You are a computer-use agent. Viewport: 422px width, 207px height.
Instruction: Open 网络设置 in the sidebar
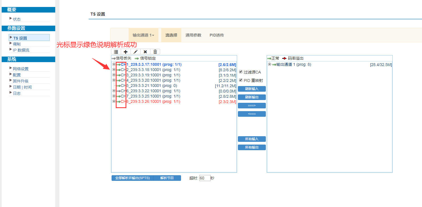[21, 69]
